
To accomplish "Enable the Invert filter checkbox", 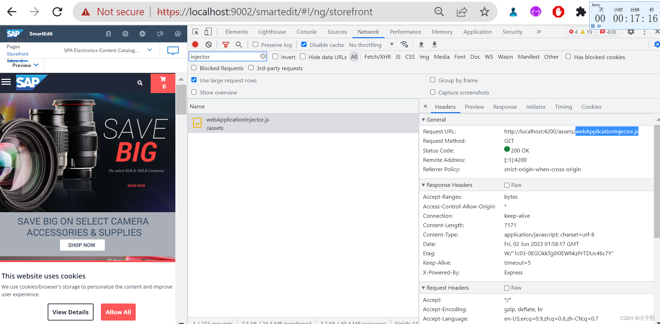I will point(275,56).
